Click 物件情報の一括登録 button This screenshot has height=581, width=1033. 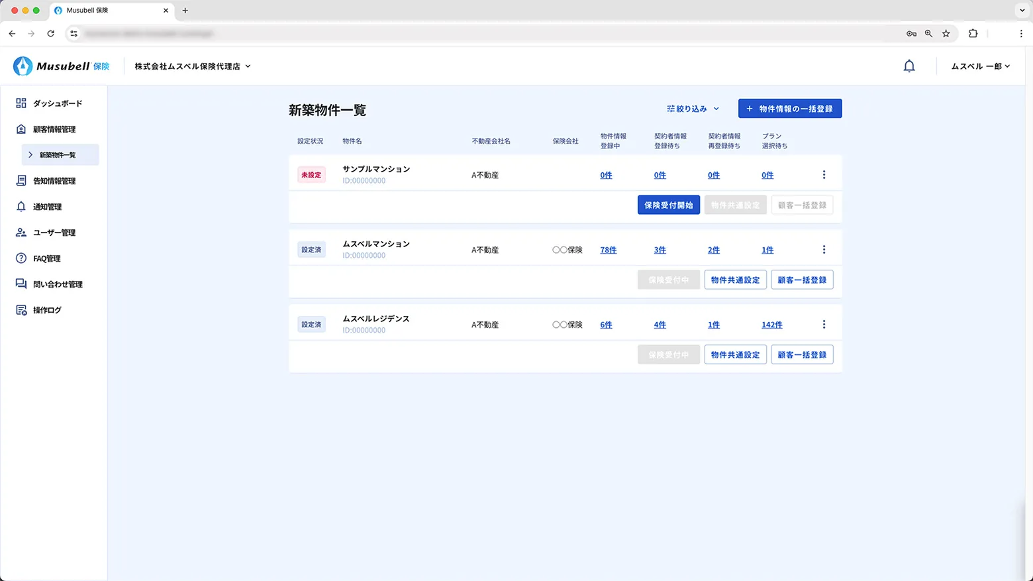(789, 108)
